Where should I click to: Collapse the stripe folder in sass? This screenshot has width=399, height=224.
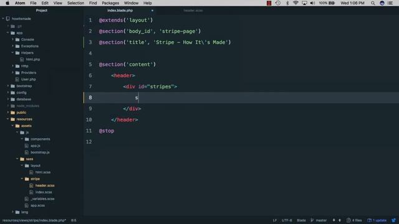(22, 179)
